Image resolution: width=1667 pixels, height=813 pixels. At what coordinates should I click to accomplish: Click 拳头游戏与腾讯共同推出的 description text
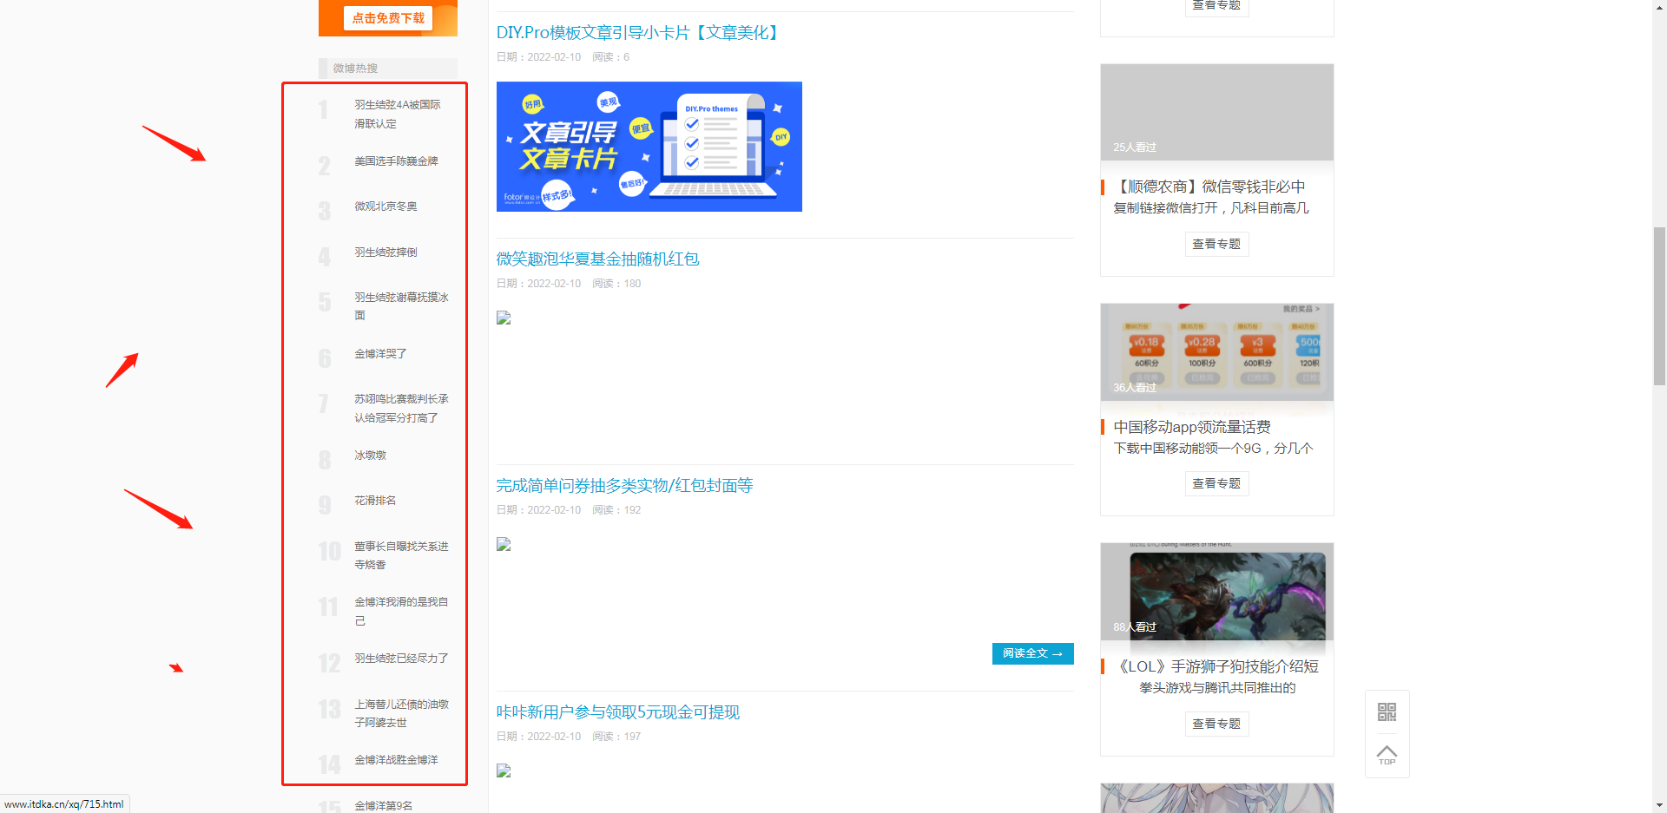(1217, 688)
